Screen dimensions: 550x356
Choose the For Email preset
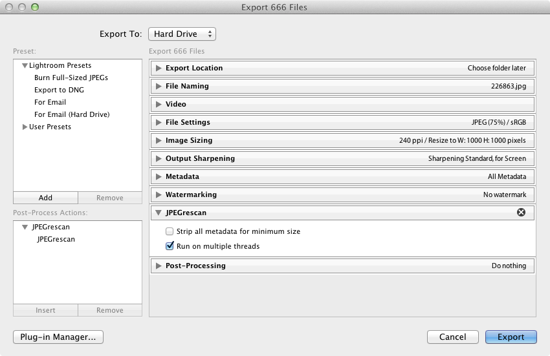pos(50,102)
